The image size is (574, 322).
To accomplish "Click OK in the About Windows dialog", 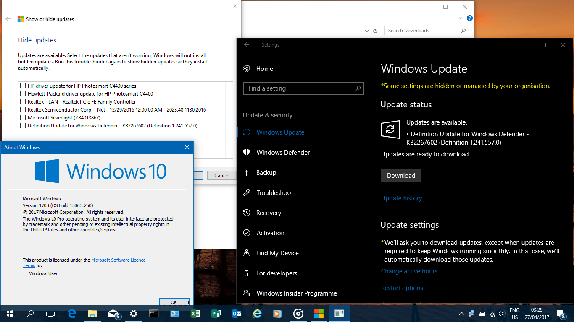I will coord(174,302).
